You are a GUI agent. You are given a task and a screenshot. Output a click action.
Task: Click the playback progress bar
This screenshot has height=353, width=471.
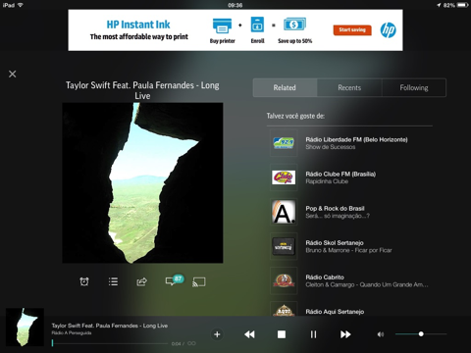point(110,343)
